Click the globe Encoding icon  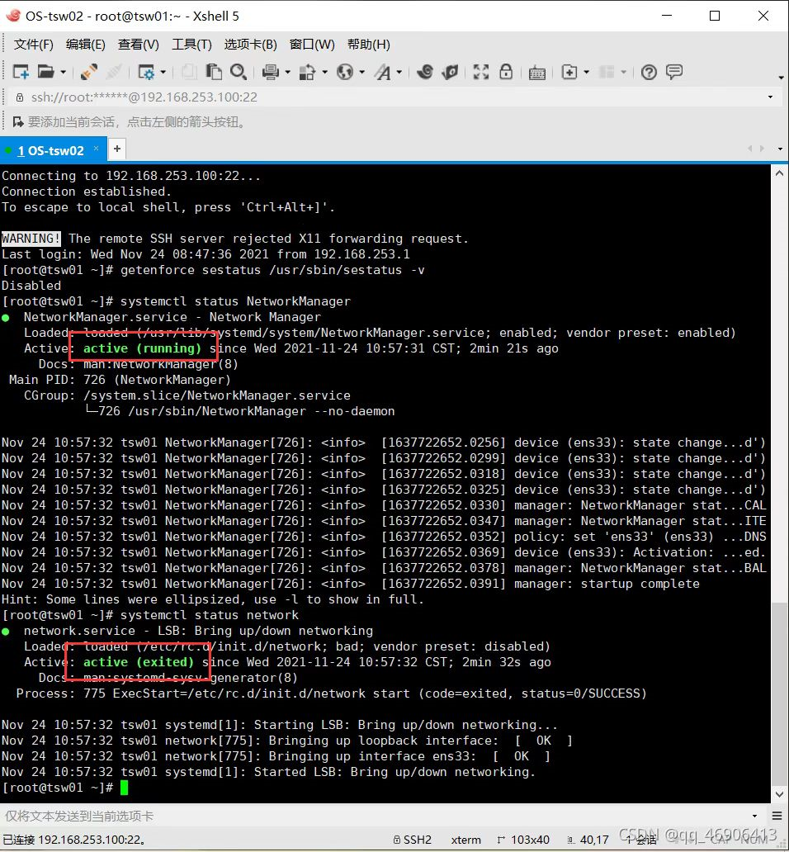(x=345, y=72)
